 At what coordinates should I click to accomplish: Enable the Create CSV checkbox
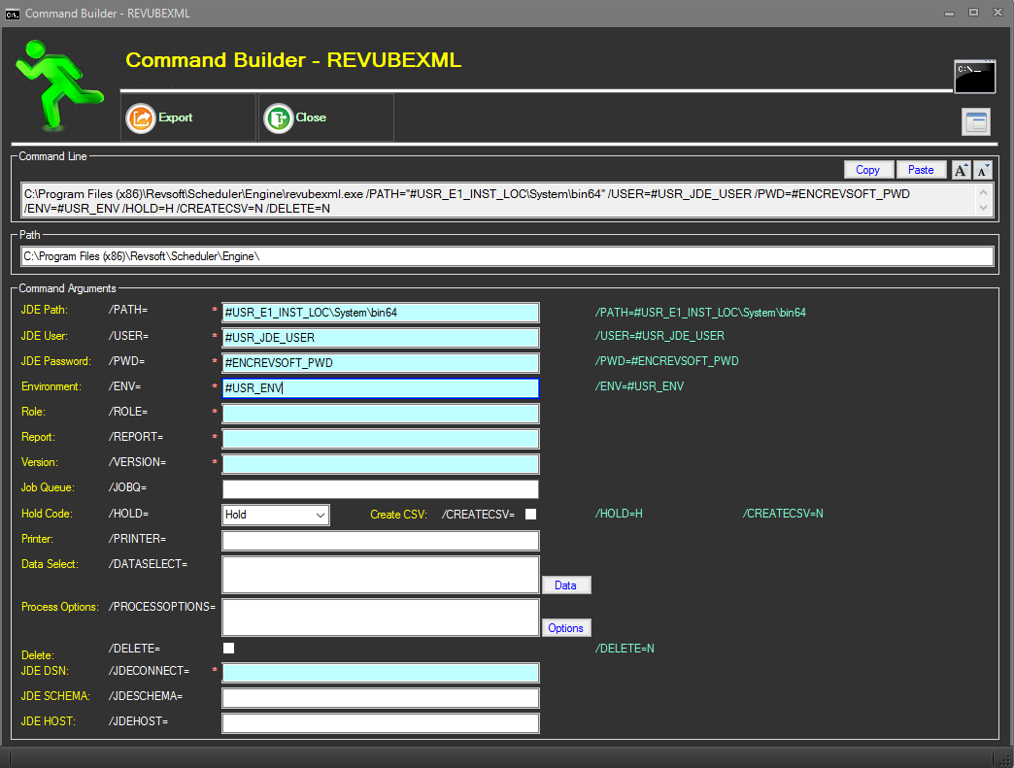[x=530, y=514]
